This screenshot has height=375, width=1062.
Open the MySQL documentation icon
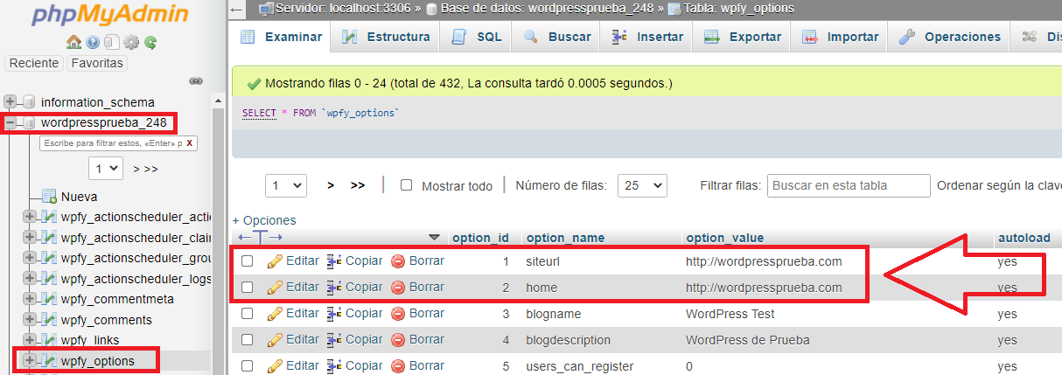point(111,42)
